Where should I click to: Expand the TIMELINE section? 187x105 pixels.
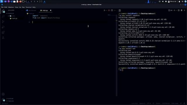10,101
